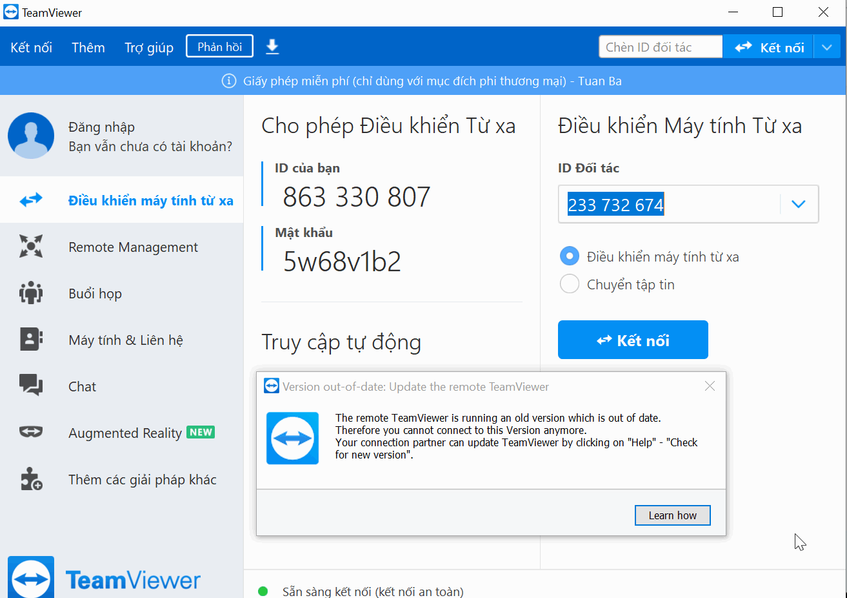Screen dimensions: 847x598
Task: Click the user avatar icon
Action: click(31, 136)
